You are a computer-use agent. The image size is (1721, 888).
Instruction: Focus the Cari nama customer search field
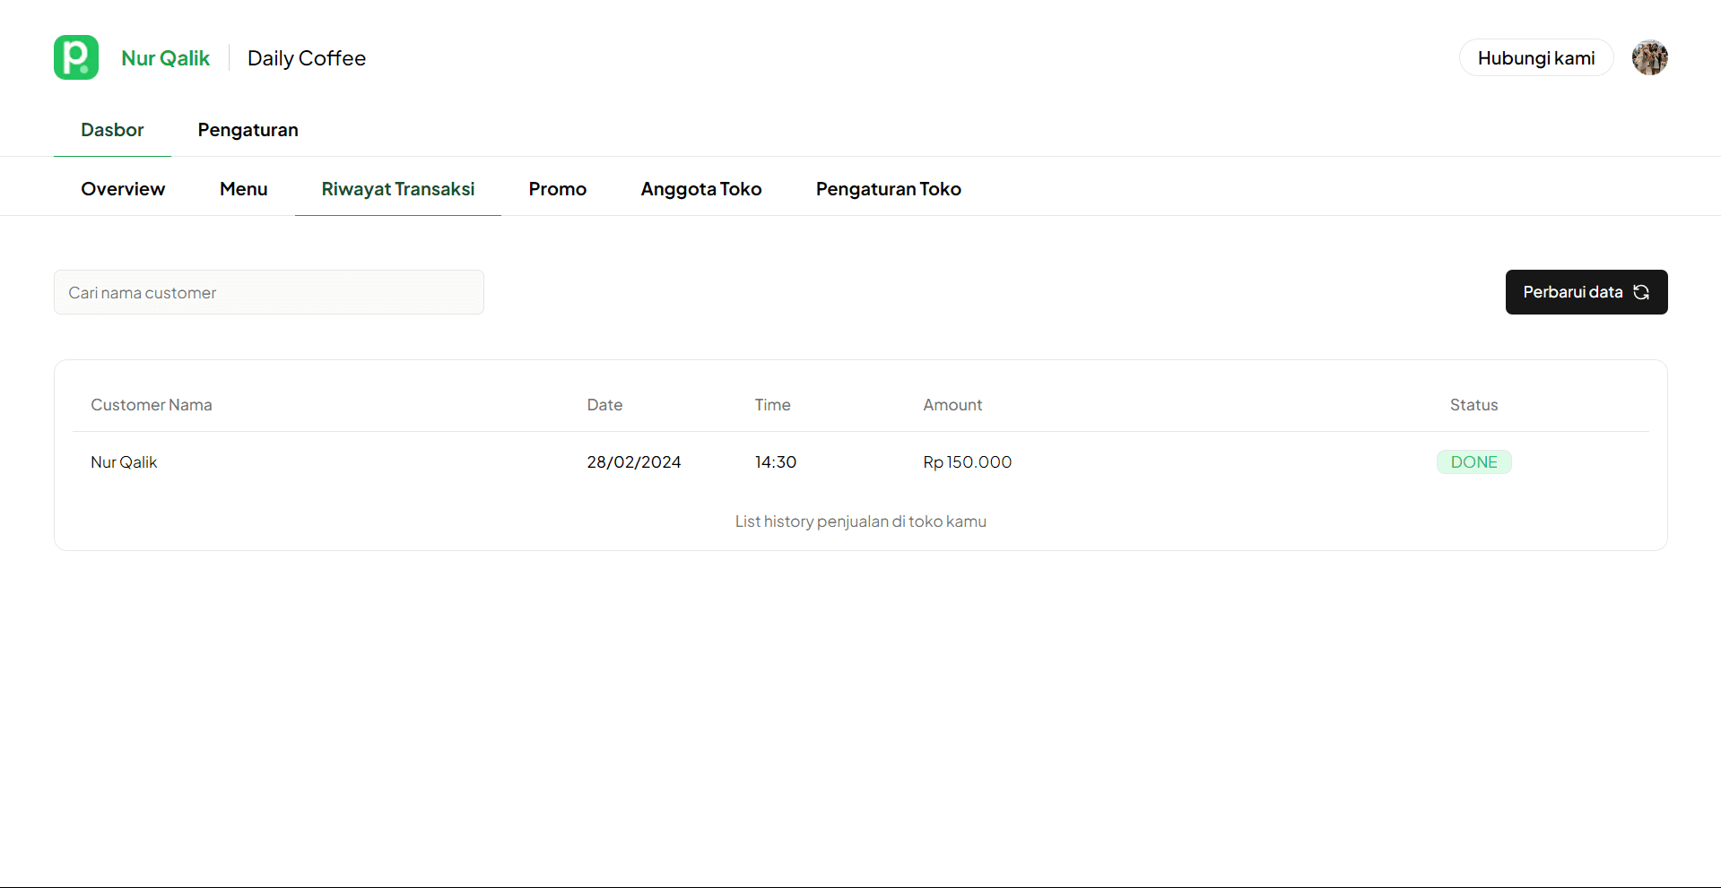click(269, 292)
